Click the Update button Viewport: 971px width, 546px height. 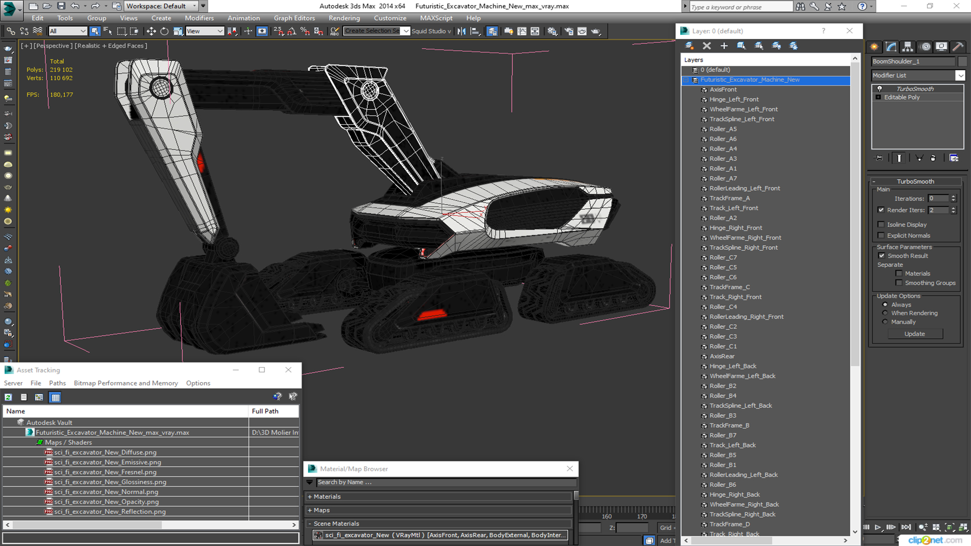(x=914, y=334)
